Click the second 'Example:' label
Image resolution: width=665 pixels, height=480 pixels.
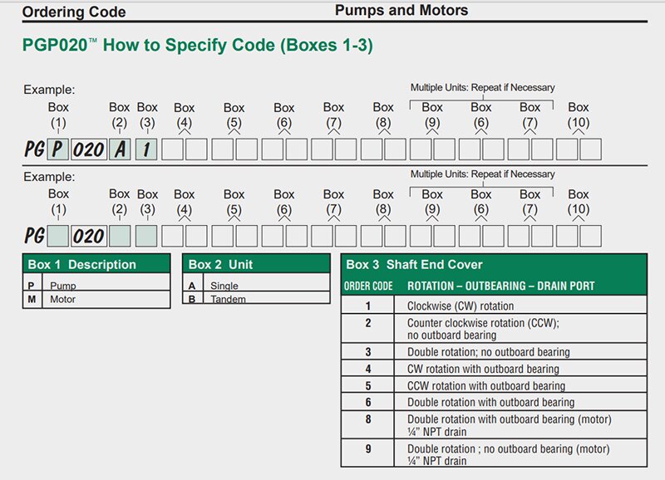click(x=49, y=177)
